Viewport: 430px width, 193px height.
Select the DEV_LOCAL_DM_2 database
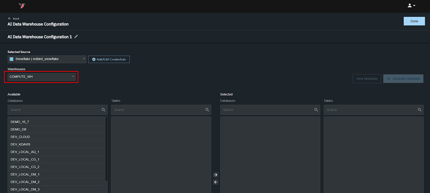click(x=56, y=182)
